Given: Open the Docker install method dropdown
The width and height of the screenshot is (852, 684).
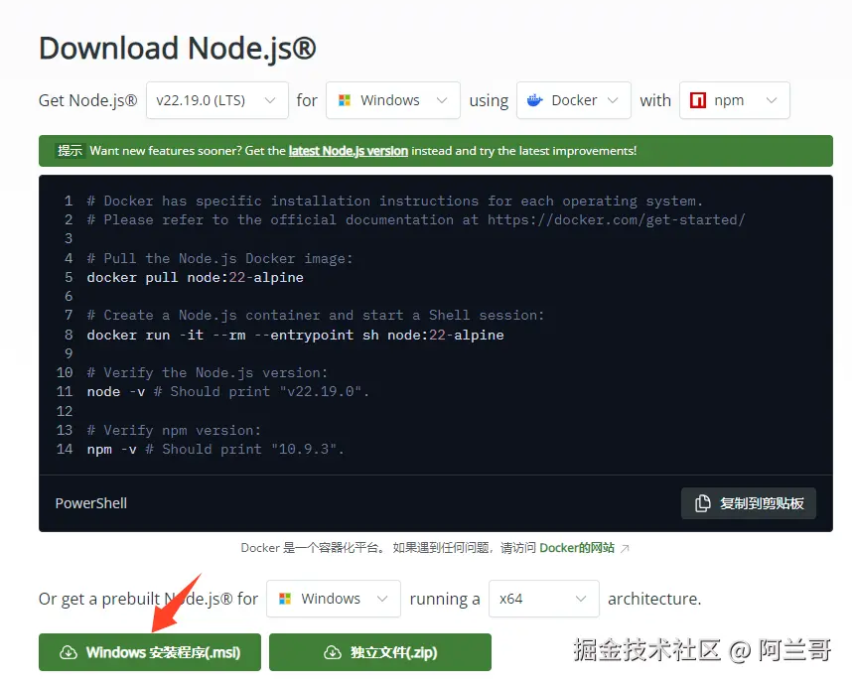Looking at the screenshot, I should [x=574, y=100].
